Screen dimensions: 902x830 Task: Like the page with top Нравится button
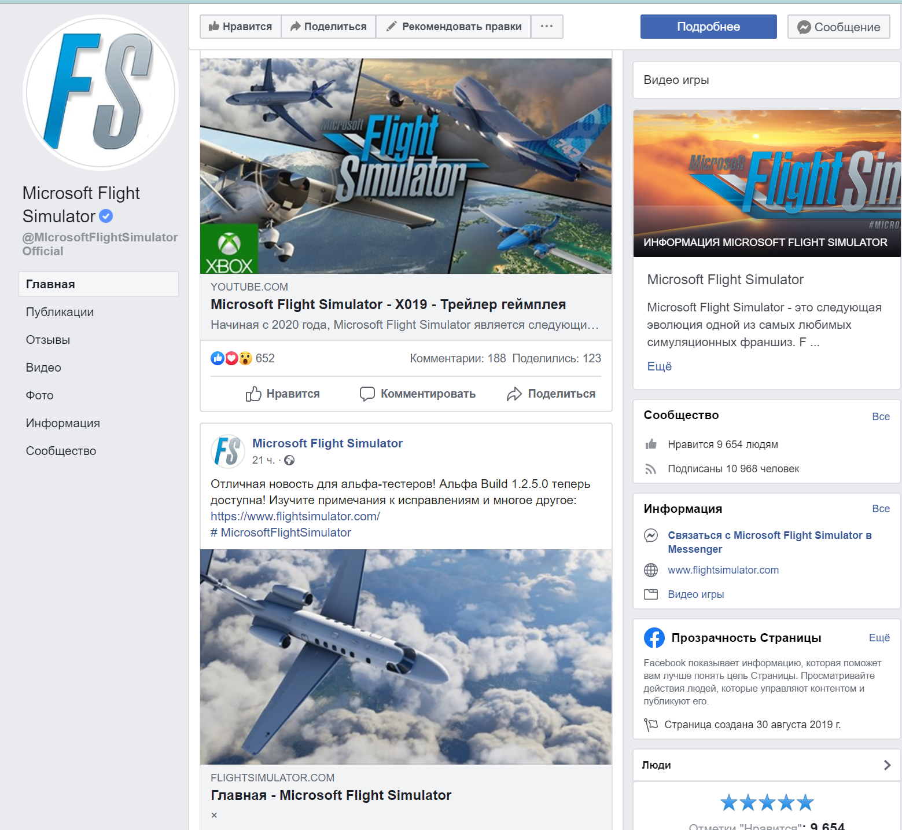point(240,27)
